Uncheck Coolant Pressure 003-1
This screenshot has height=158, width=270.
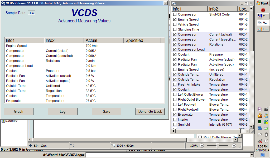point(175,54)
